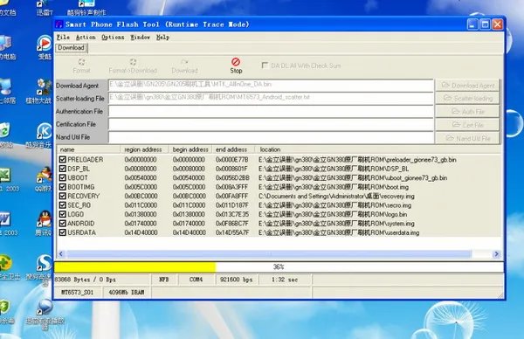524x339 pixels.
Task: Click the Nand Util File input field
Action: 271,137
